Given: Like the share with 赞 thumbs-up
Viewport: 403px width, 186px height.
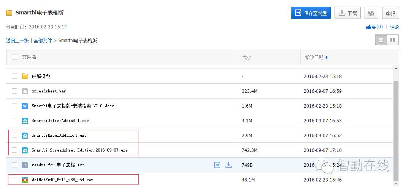Looking at the screenshot, I should click(374, 27).
